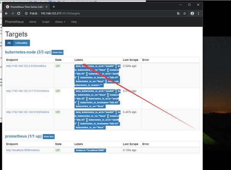Bookmark this page with the star icon
Viewport: 231px width, 170px height.
(185, 13)
